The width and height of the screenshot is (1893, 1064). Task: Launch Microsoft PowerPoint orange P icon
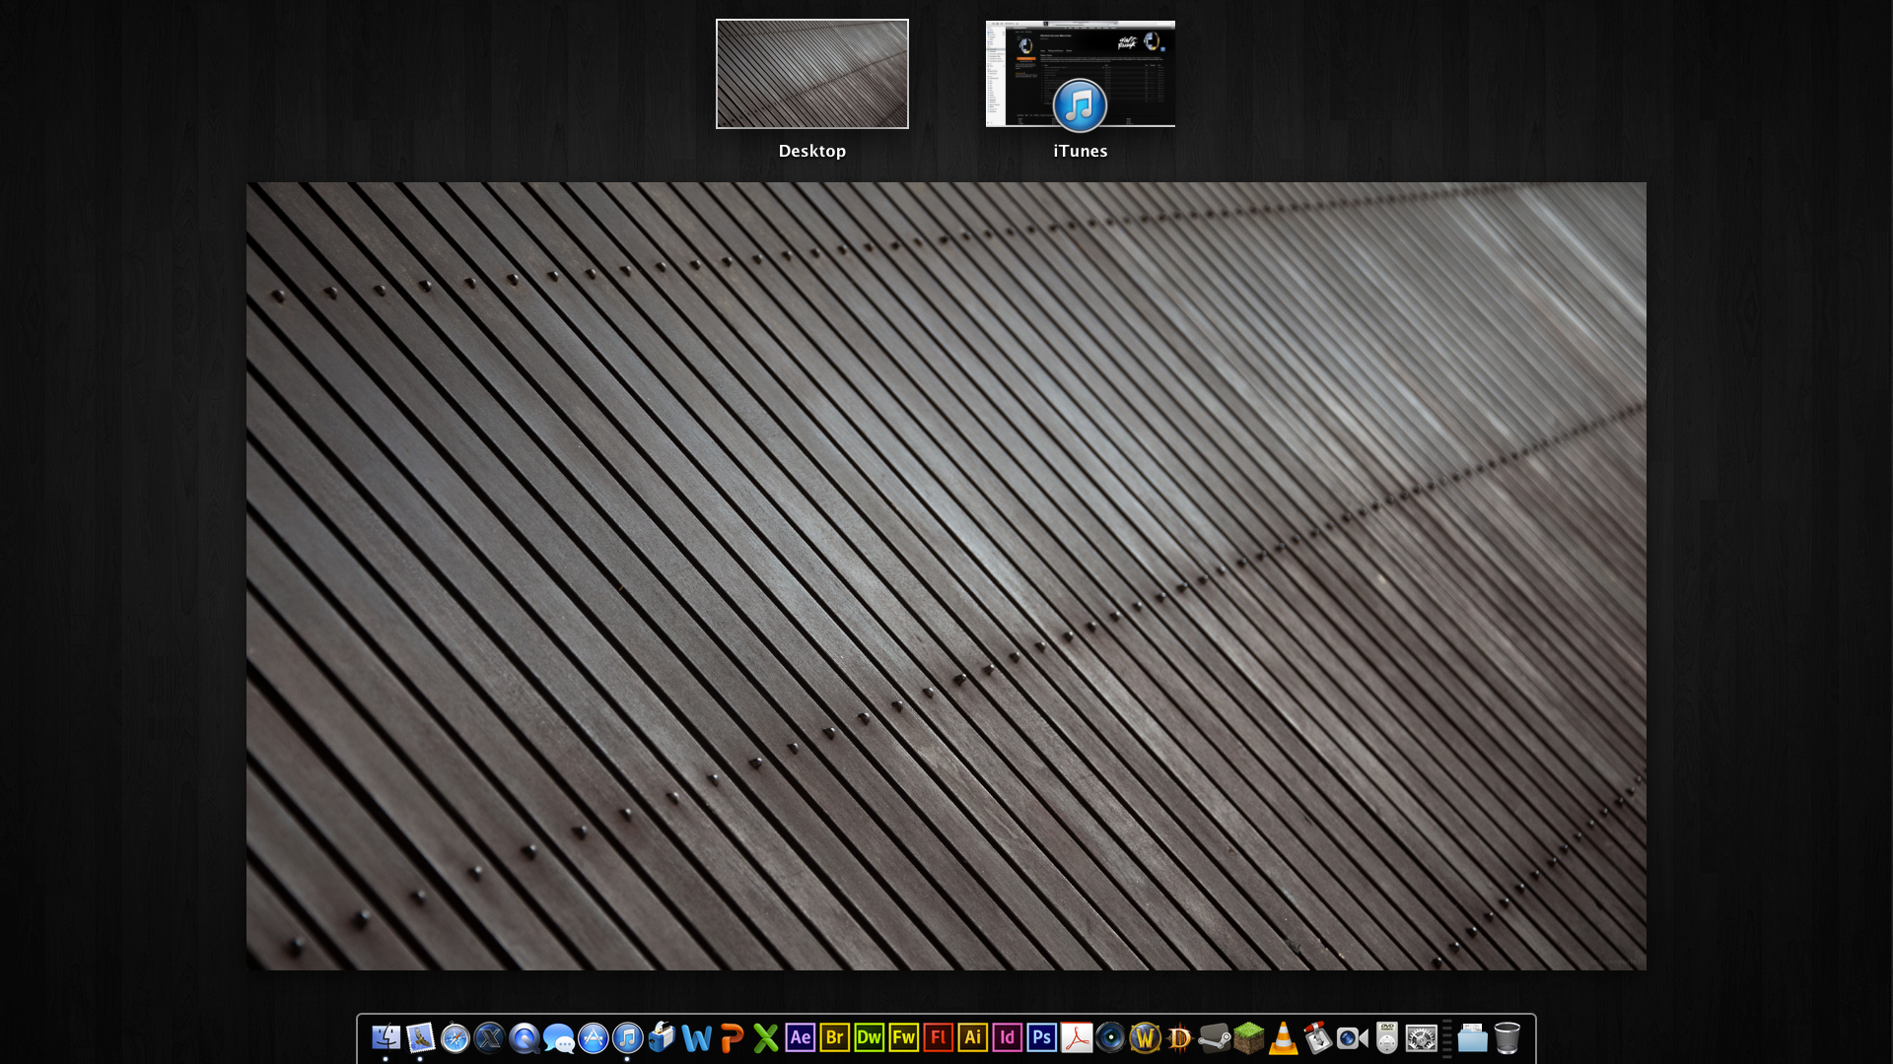tap(731, 1037)
